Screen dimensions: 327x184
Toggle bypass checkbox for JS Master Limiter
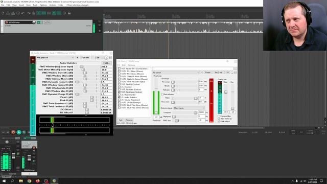[119, 95]
